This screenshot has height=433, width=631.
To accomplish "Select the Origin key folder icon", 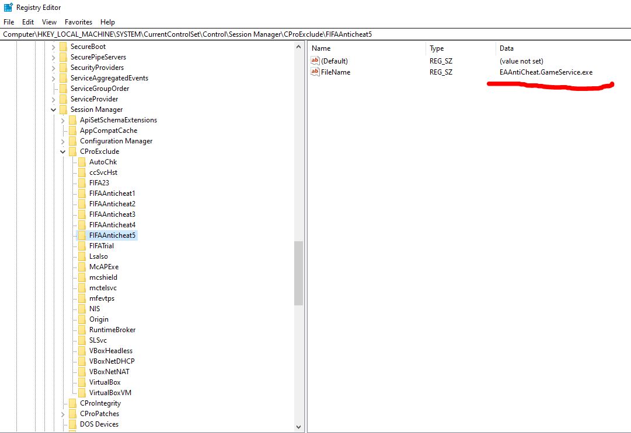I will pyautogui.click(x=82, y=319).
